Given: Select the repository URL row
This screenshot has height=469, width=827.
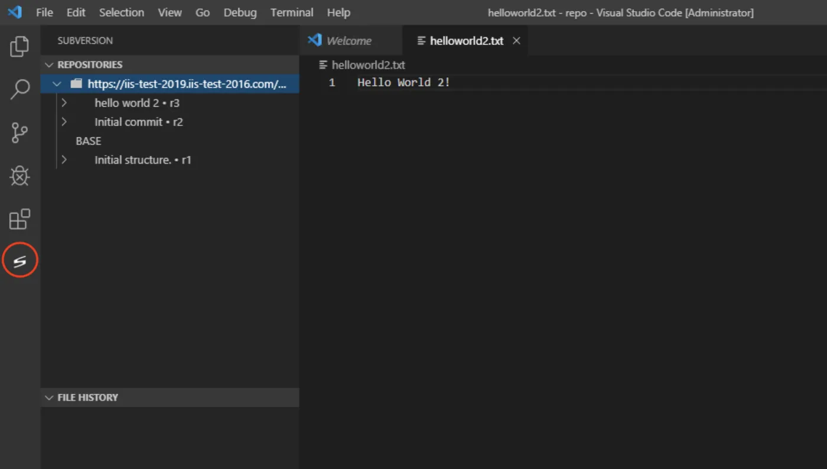Looking at the screenshot, I should click(x=170, y=84).
